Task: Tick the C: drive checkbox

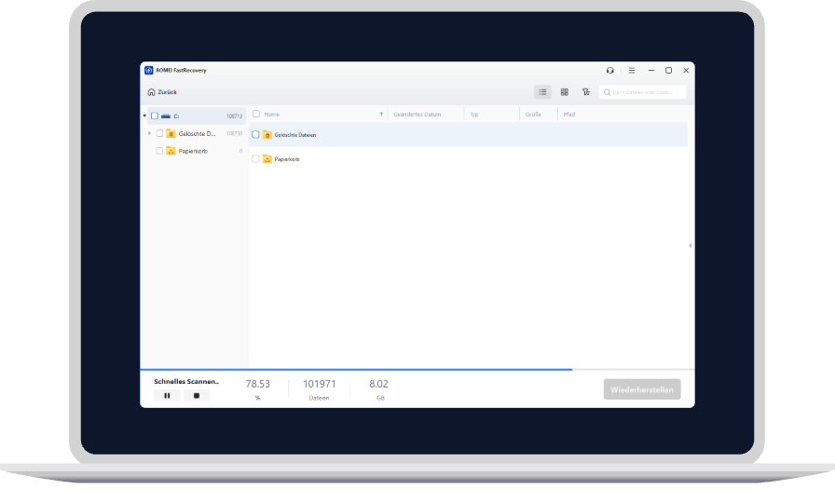Action: click(155, 116)
